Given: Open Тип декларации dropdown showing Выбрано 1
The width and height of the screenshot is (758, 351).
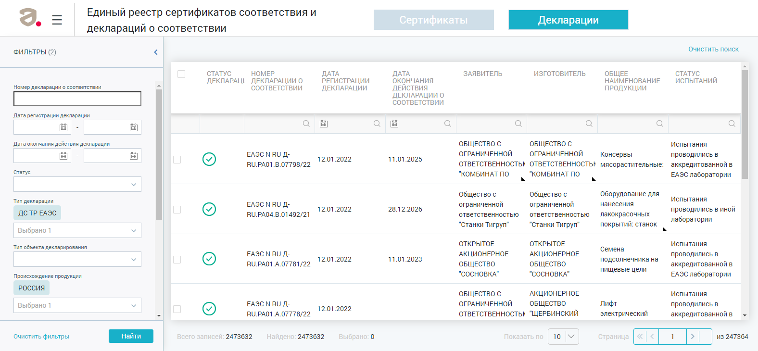Looking at the screenshot, I should pyautogui.click(x=77, y=230).
